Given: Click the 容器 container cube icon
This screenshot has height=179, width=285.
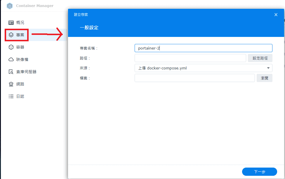Looking at the screenshot, I should click(x=11, y=47).
